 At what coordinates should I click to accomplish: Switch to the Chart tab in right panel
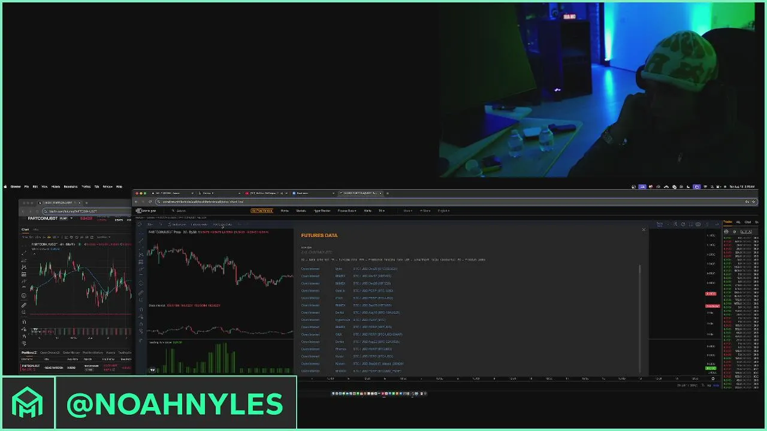click(748, 222)
